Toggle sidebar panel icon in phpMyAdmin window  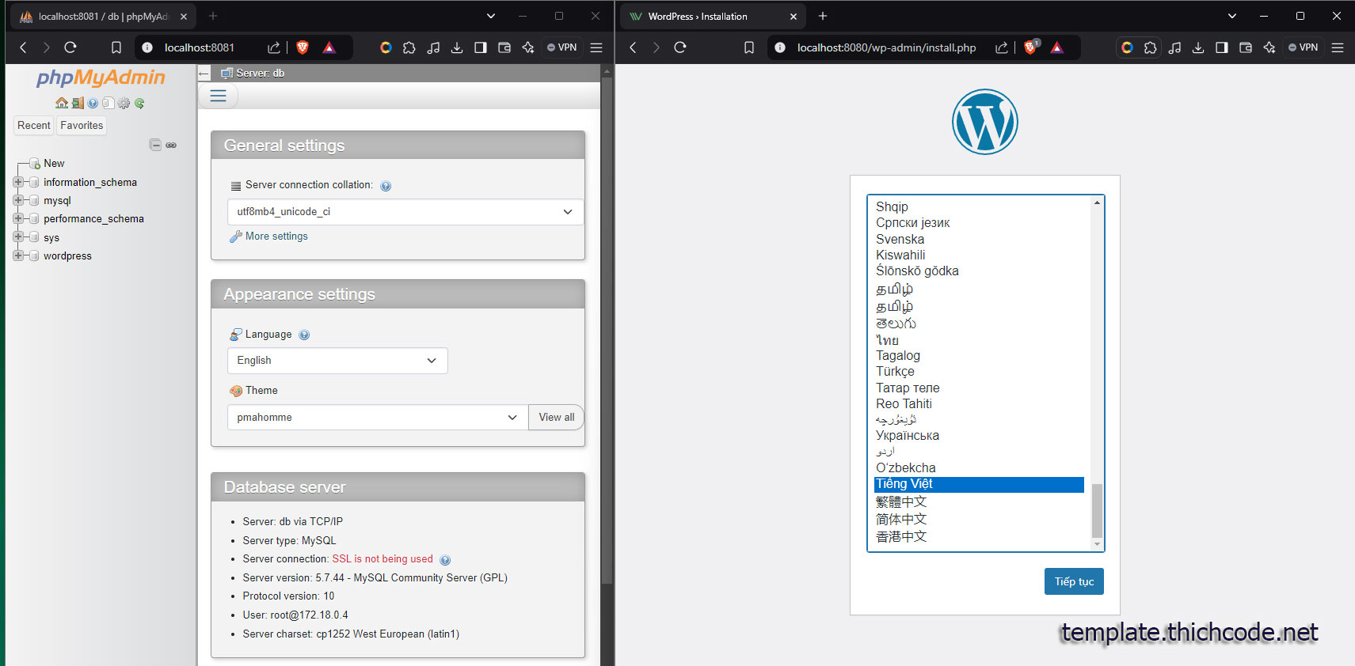[x=480, y=47]
